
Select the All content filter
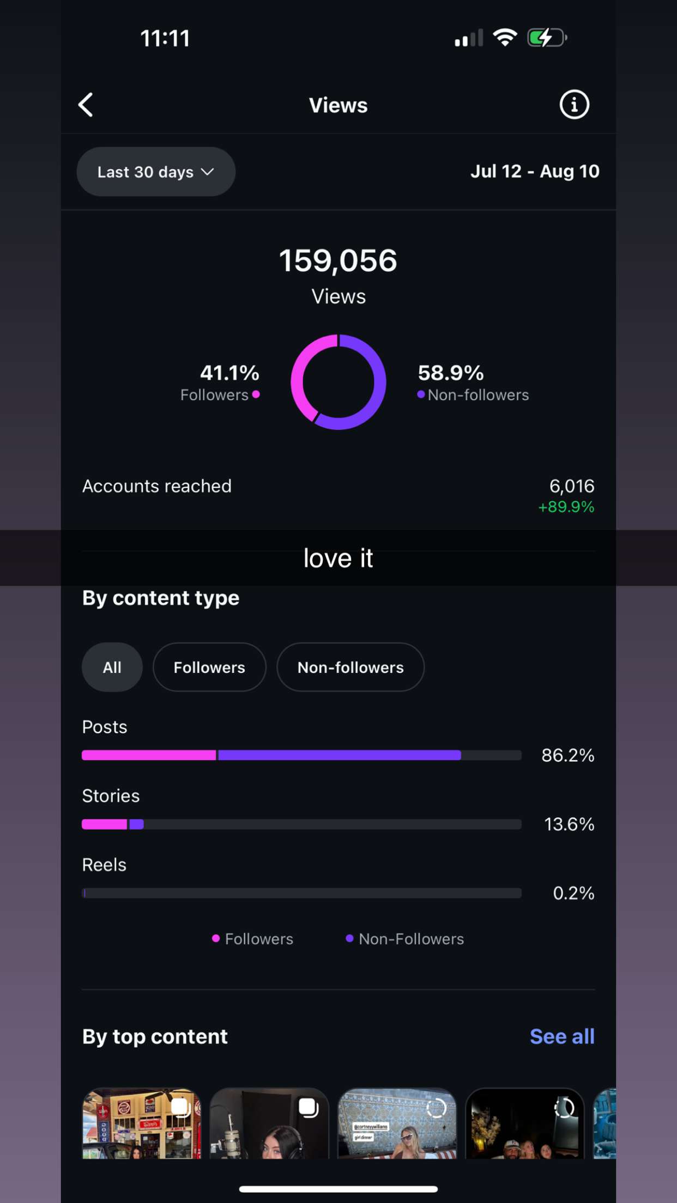[112, 667]
